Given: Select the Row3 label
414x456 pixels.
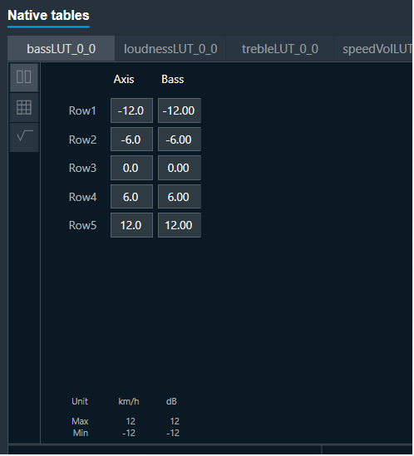Looking at the screenshot, I should coord(82,168).
